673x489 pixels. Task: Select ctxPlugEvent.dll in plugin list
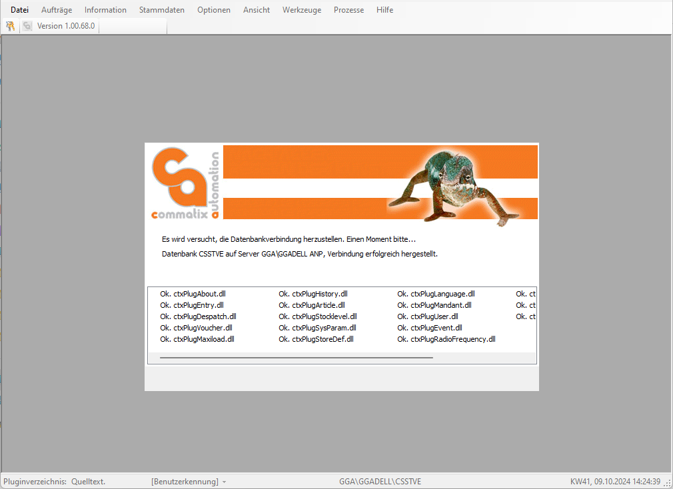[430, 328]
